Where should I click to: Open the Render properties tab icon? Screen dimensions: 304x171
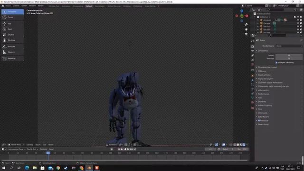coord(252,47)
